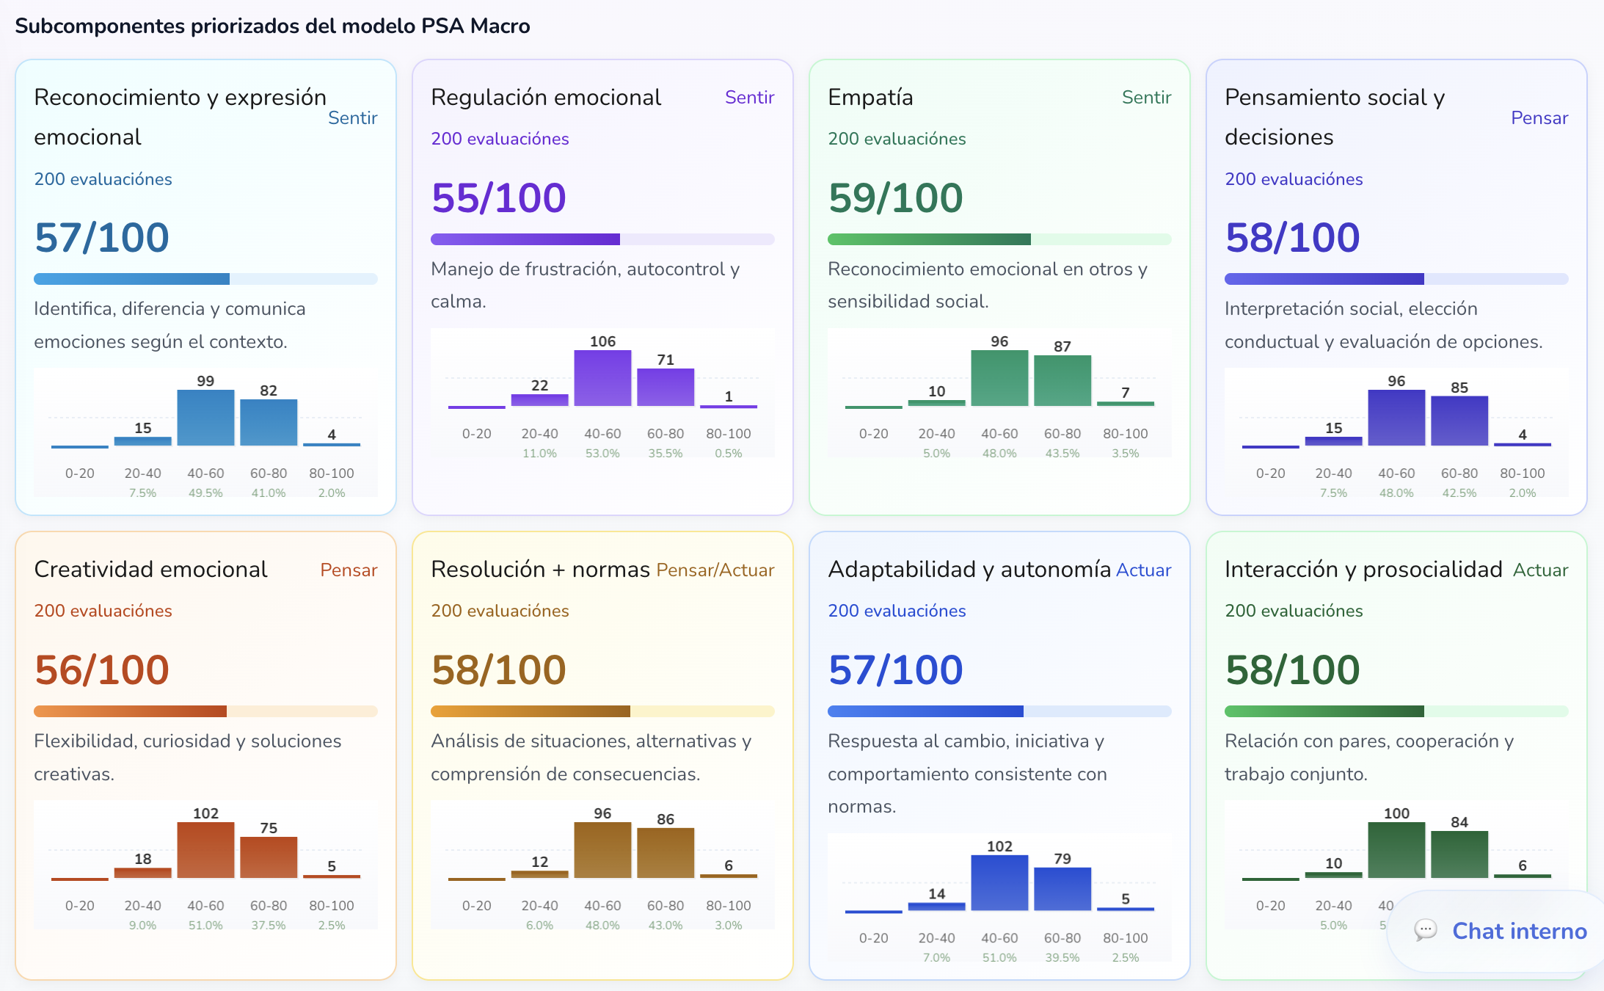Click 200 evaluaciónes under Regulación emocional
The width and height of the screenshot is (1604, 991).
(500, 139)
